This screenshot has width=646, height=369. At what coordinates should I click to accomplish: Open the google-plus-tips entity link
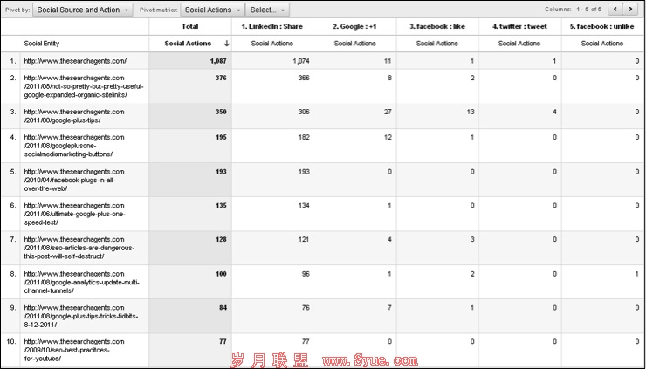click(x=74, y=116)
